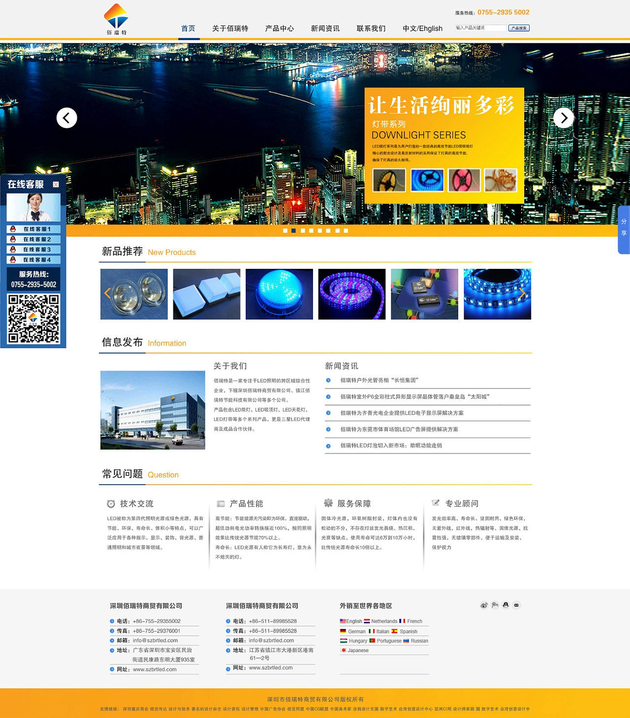Screen dimensions: 630x718
Task: Click the gear icon beside 服务保障
Action: click(x=327, y=503)
